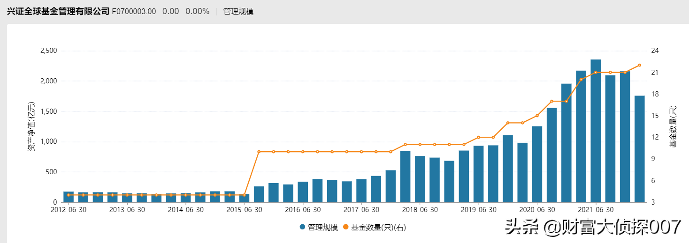Click the blue bar above 2016-06-30
Screen dimensions: 689x243
[303, 192]
